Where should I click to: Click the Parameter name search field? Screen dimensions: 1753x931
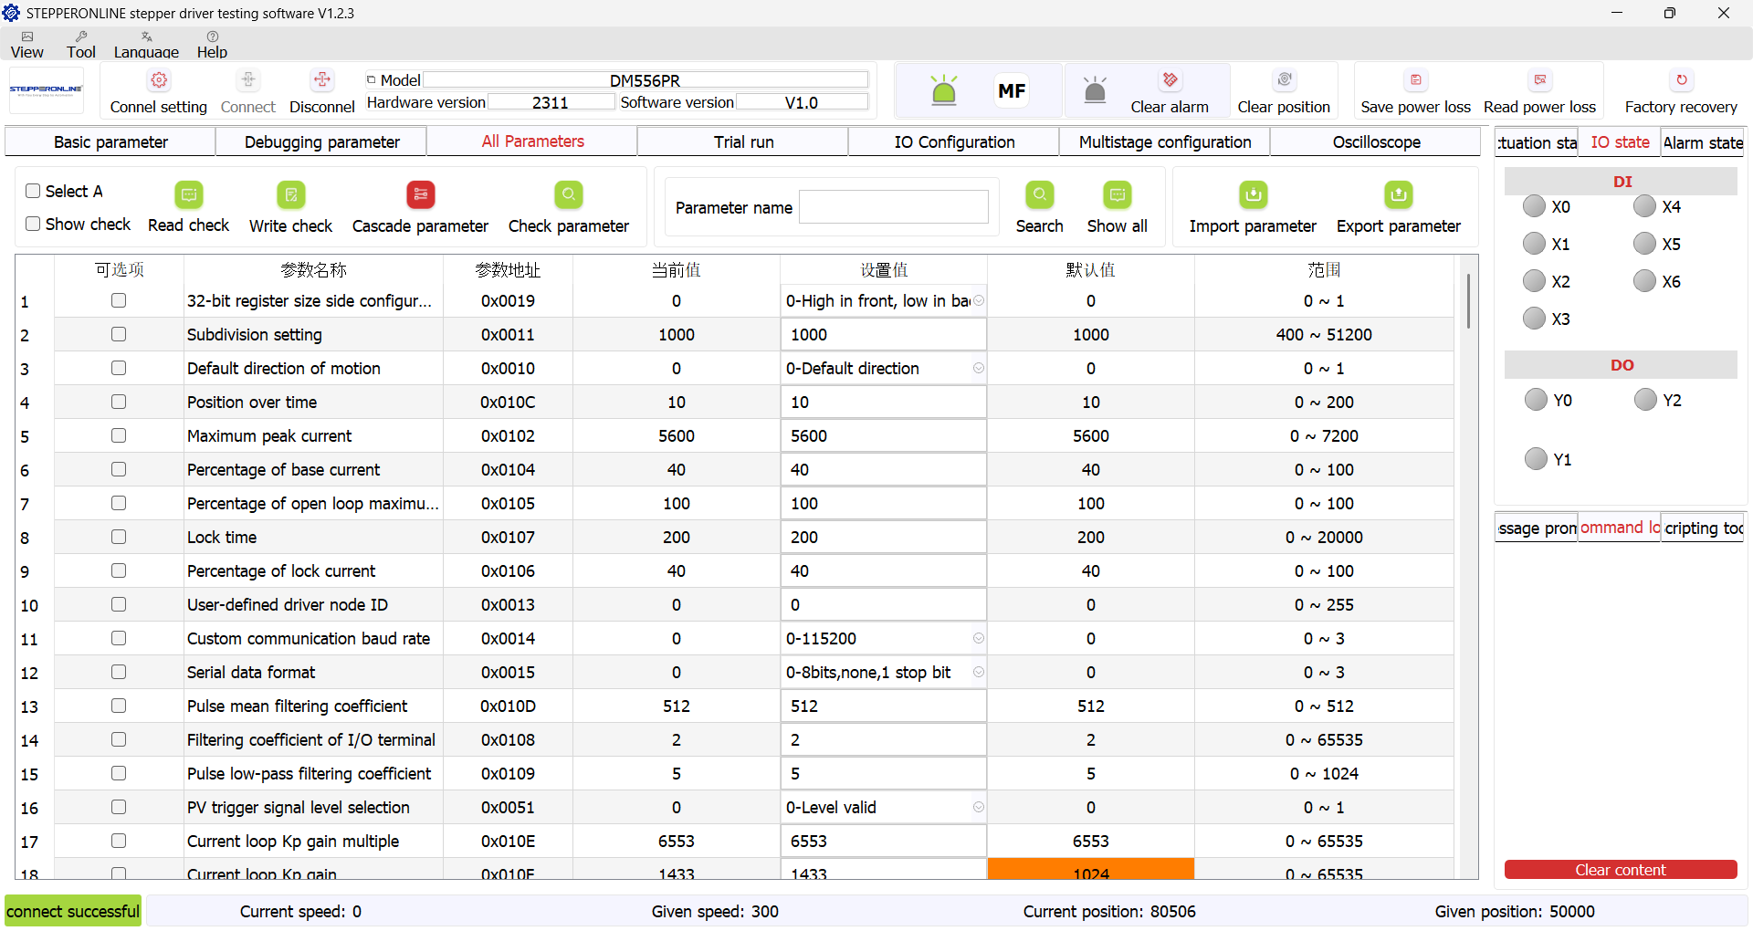click(x=893, y=207)
